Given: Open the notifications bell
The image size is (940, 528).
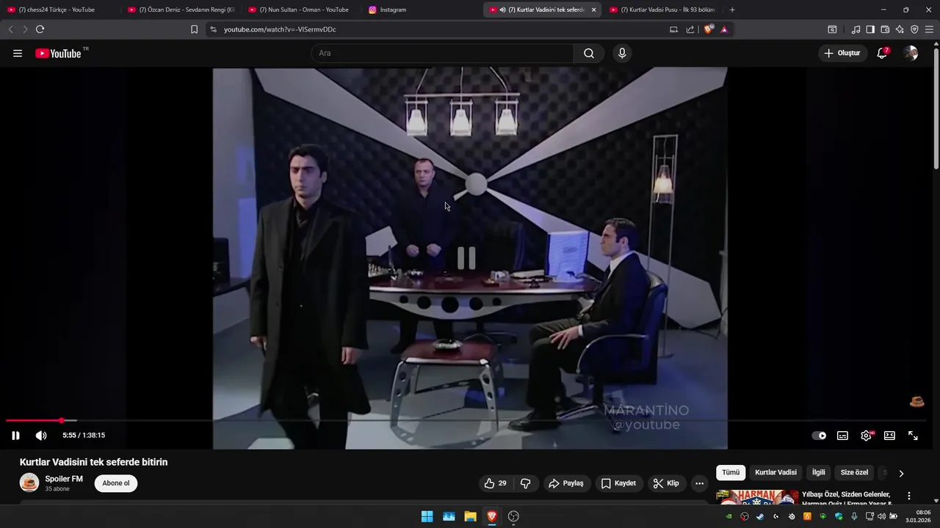Looking at the screenshot, I should point(883,53).
